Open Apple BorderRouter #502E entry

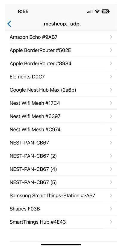63,50
